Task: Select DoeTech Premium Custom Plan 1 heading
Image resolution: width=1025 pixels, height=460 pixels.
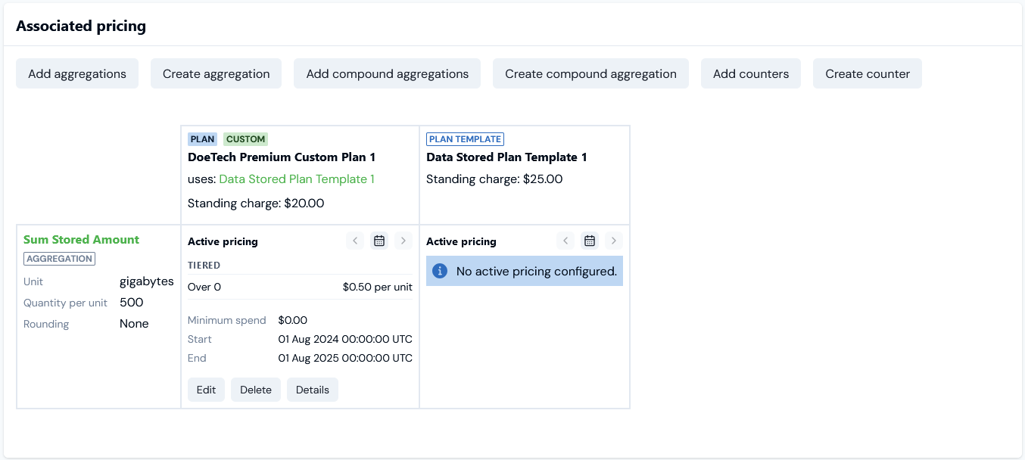Action: click(x=282, y=157)
